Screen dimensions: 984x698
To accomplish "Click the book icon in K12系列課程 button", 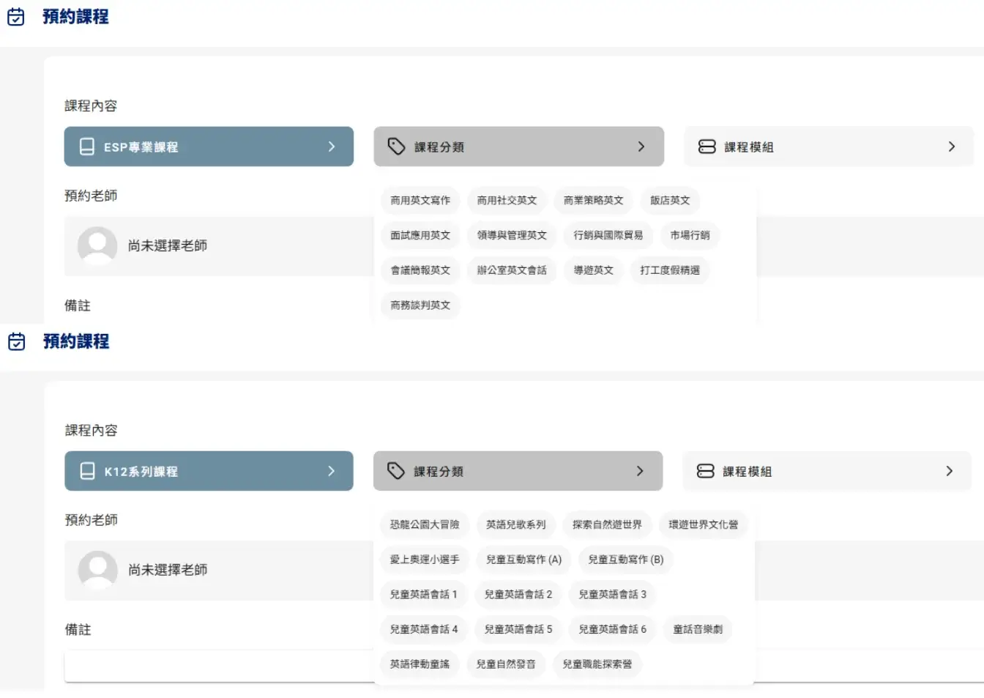I will [x=87, y=471].
